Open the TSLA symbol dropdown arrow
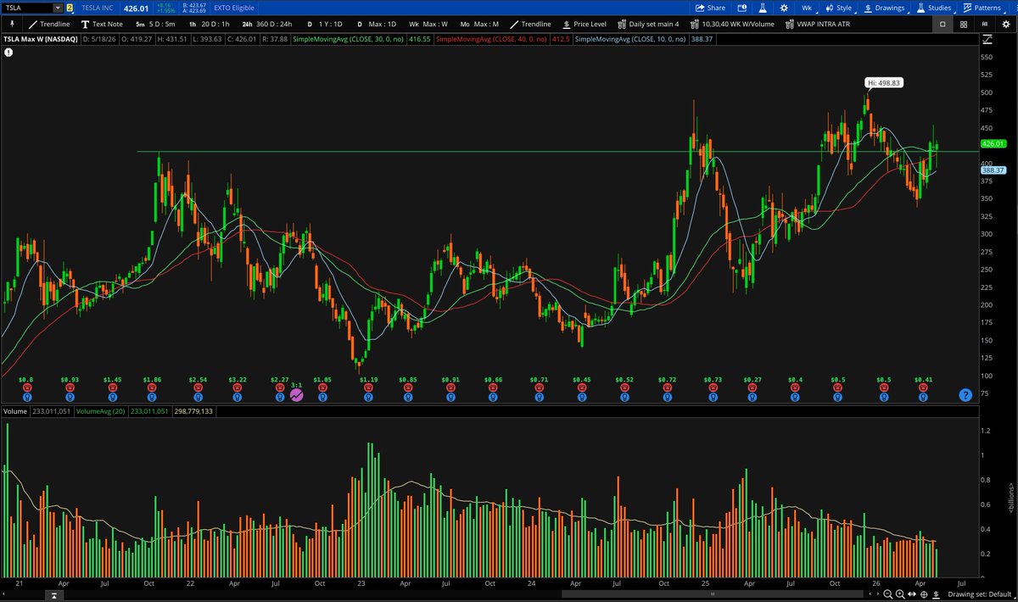 57,8
